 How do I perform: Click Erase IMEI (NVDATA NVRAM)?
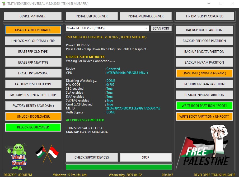[x=204, y=73]
